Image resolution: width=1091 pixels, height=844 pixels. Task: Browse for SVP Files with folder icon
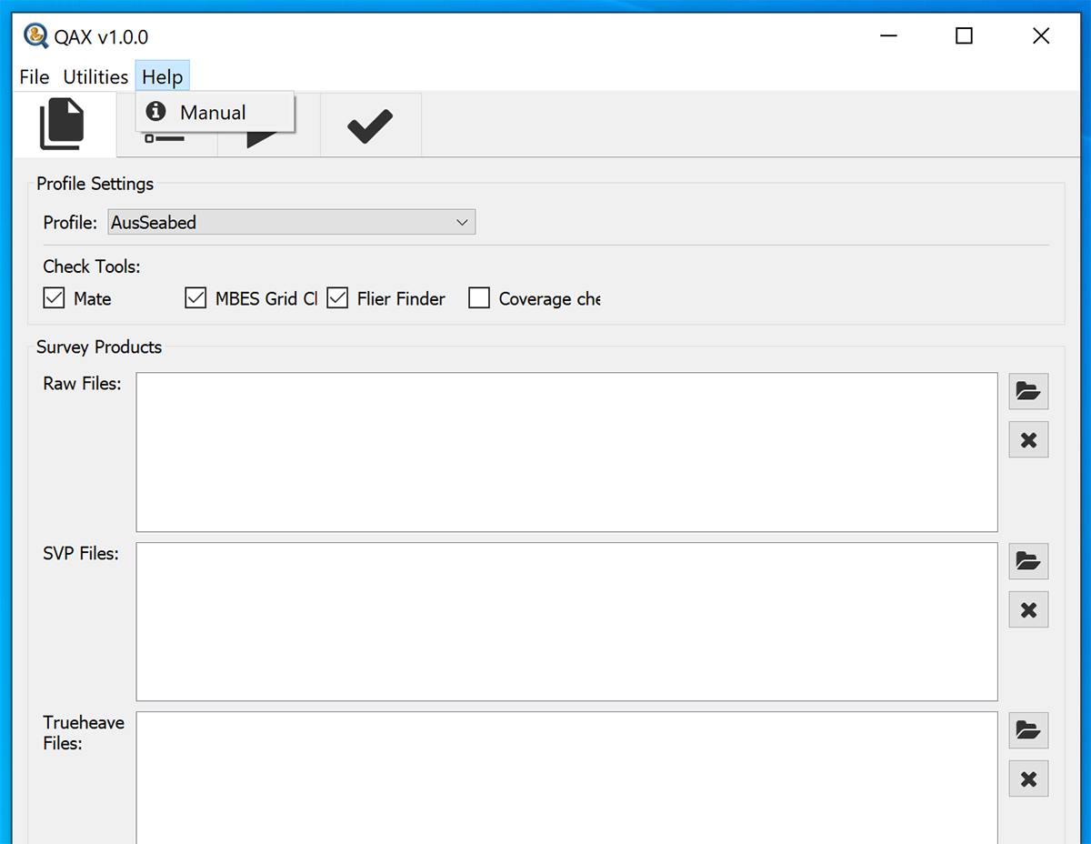click(1028, 561)
